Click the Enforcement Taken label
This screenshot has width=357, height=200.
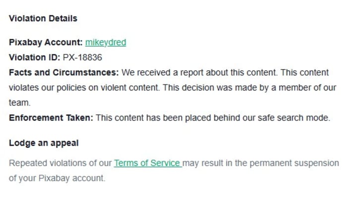pyautogui.click(x=51, y=118)
